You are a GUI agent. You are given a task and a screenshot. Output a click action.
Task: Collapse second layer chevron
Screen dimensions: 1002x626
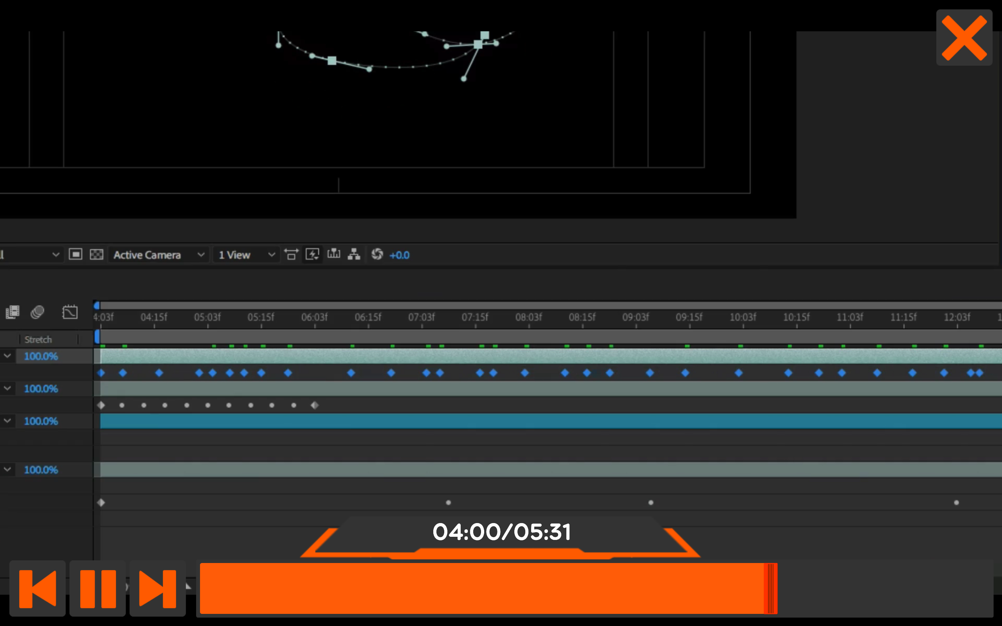coord(7,389)
